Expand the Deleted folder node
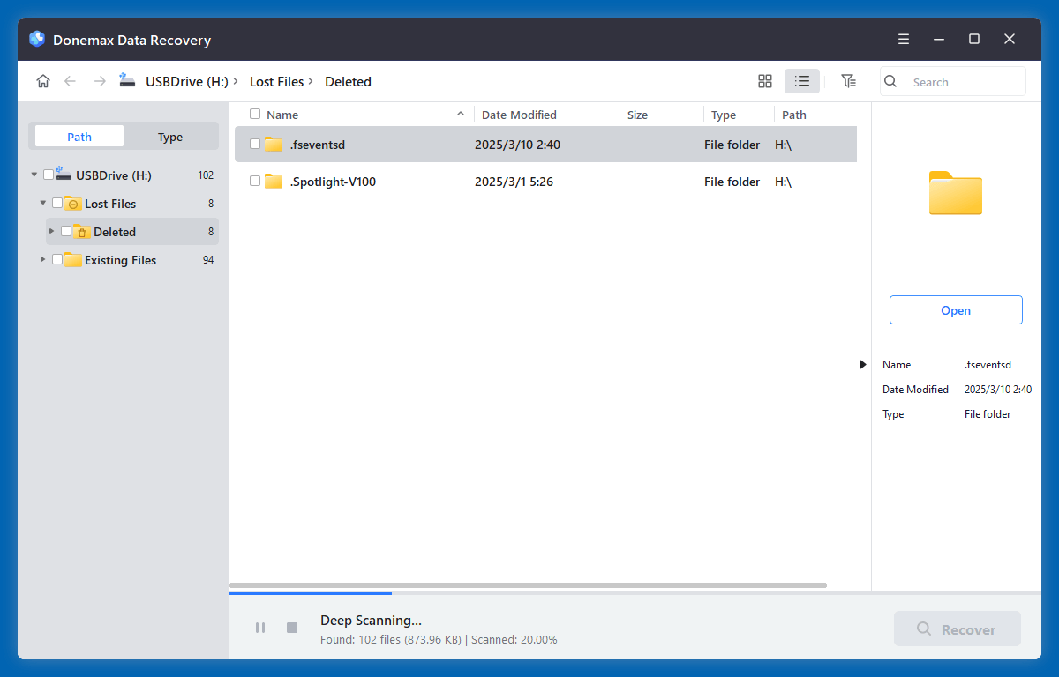Image resolution: width=1059 pixels, height=677 pixels. (50, 231)
